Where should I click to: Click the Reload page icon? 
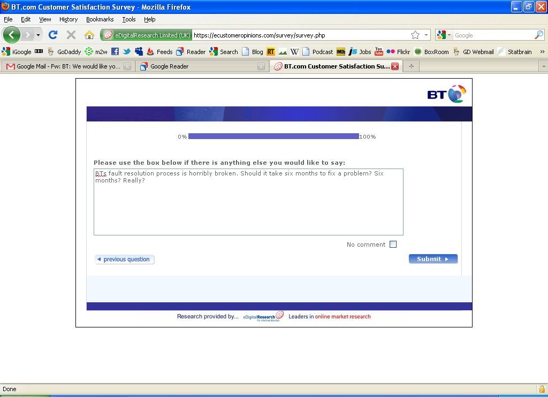(53, 35)
